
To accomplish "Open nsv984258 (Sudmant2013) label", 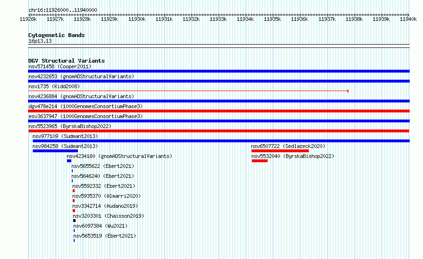I will point(65,146).
